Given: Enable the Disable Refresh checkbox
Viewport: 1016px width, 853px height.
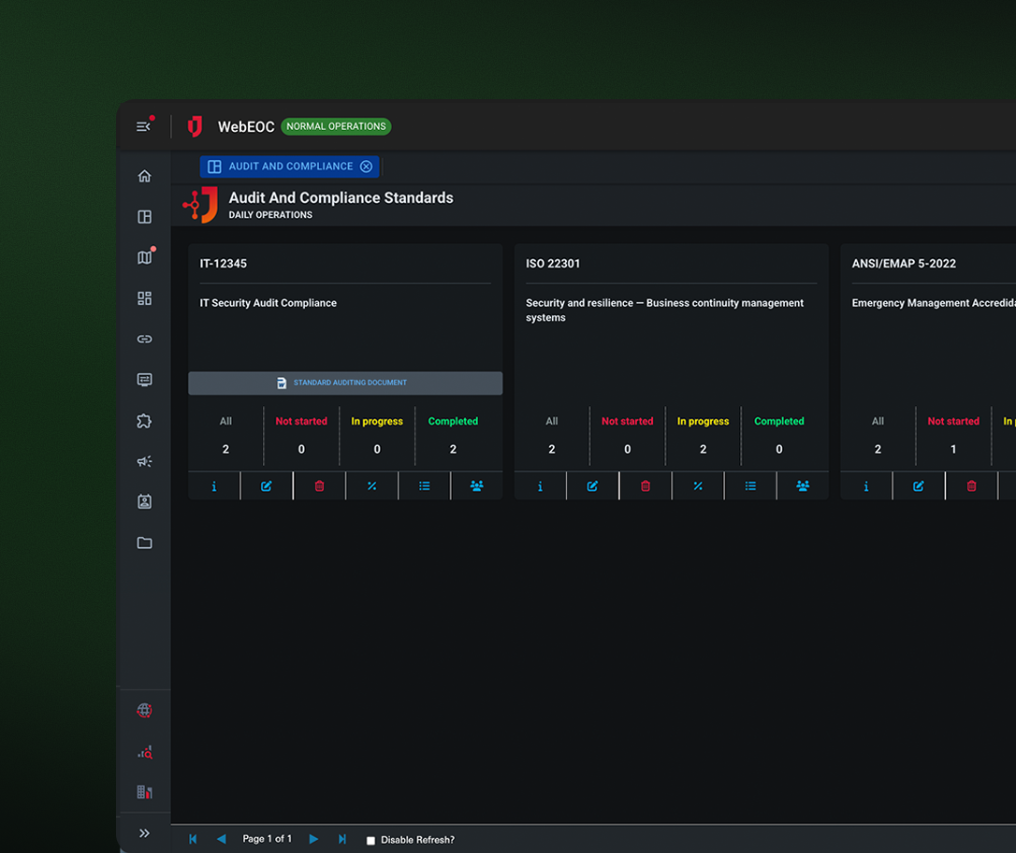Looking at the screenshot, I should click(x=370, y=840).
